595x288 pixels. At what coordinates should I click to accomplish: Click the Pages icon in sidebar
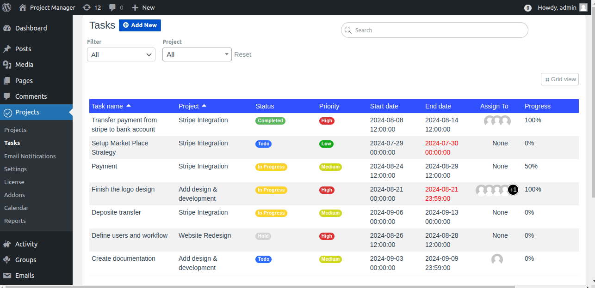pyautogui.click(x=7, y=81)
